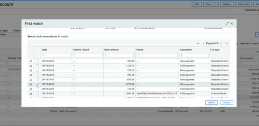Close the Find match dialog
259x126 pixels.
click(x=232, y=24)
